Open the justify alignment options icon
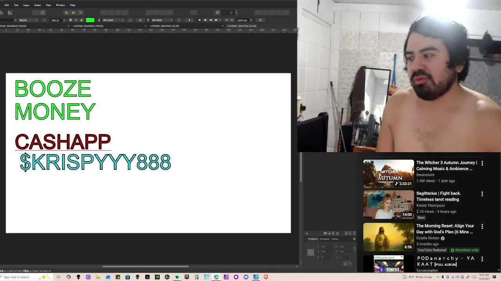501x281 pixels. pos(217,20)
